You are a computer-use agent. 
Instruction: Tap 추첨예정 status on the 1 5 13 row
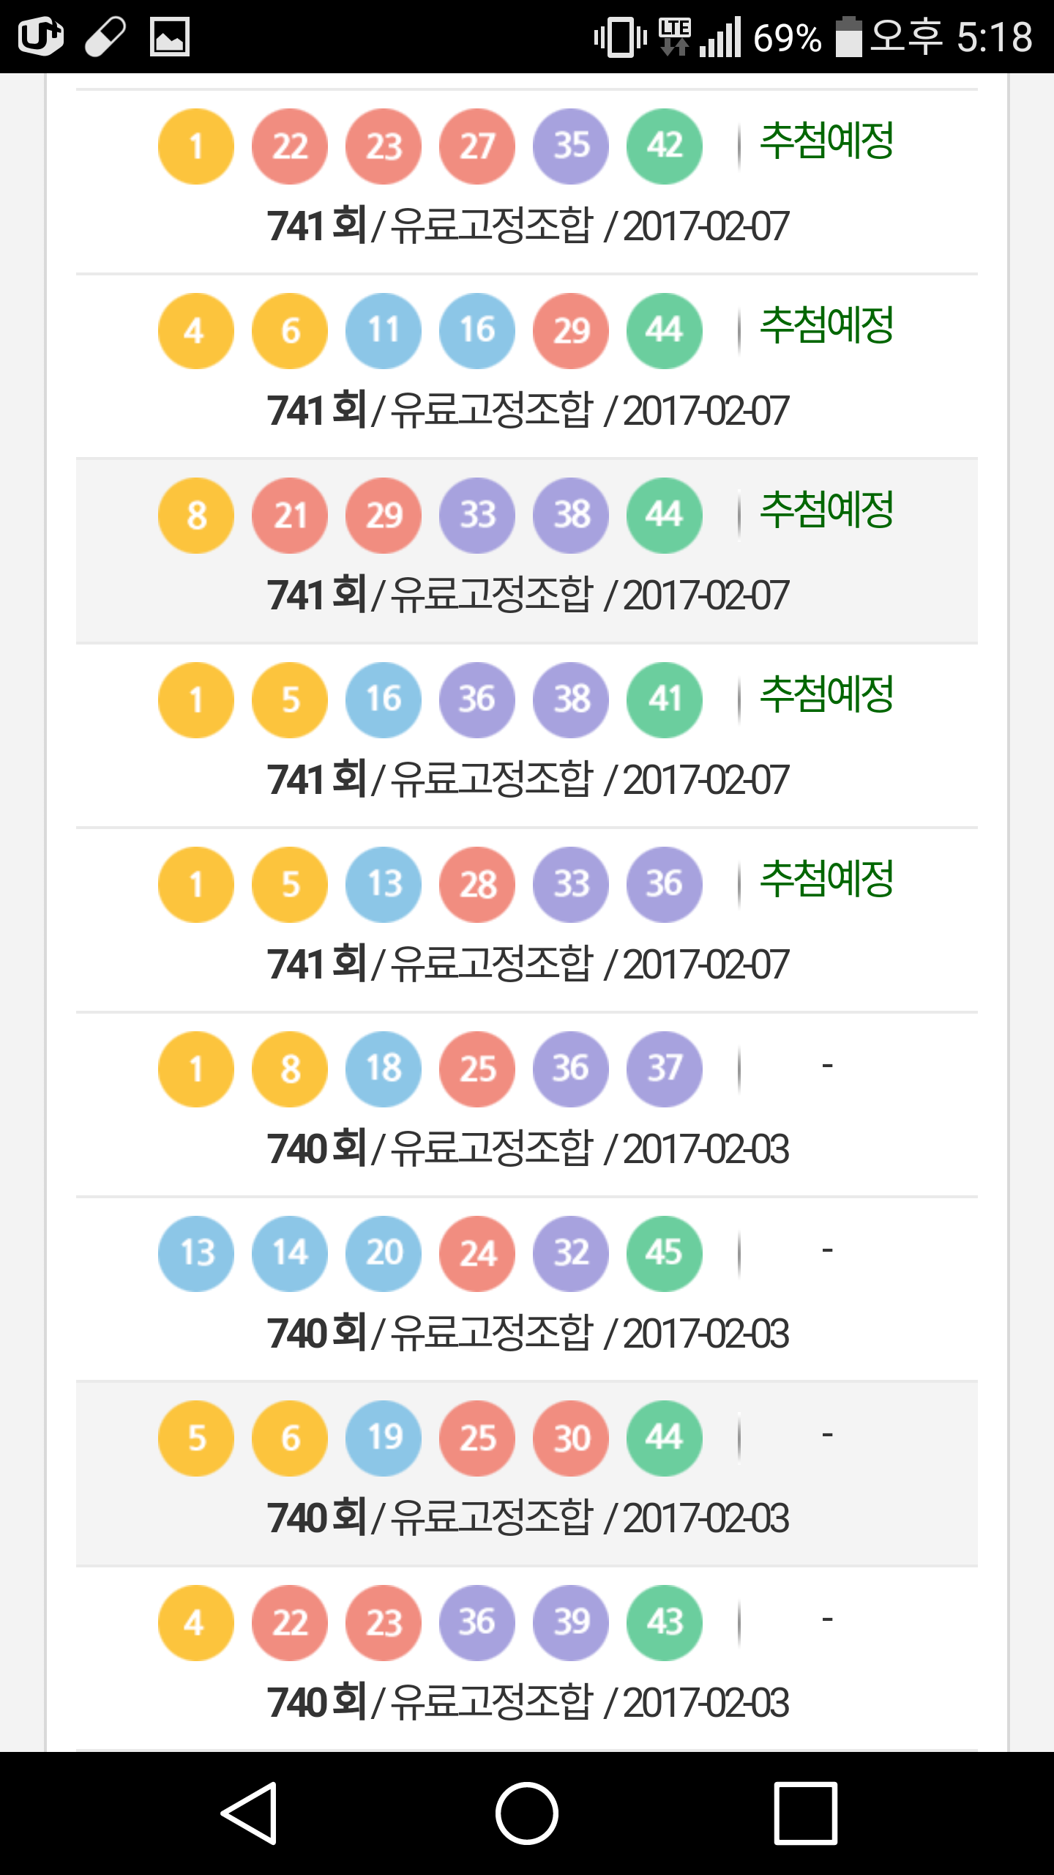tap(827, 879)
